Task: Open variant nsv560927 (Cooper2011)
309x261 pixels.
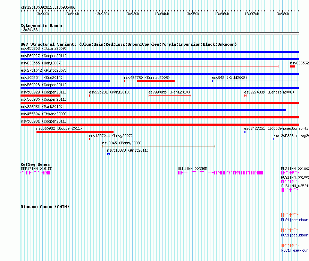Action: coord(44,56)
